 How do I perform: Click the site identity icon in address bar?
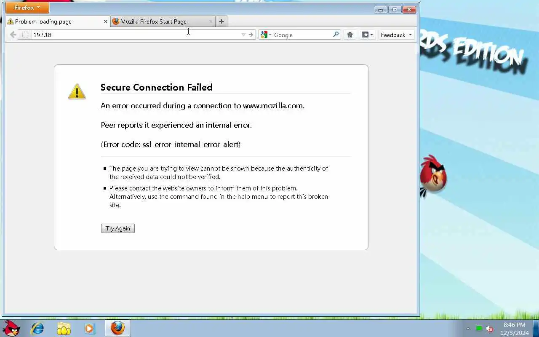[25, 35]
